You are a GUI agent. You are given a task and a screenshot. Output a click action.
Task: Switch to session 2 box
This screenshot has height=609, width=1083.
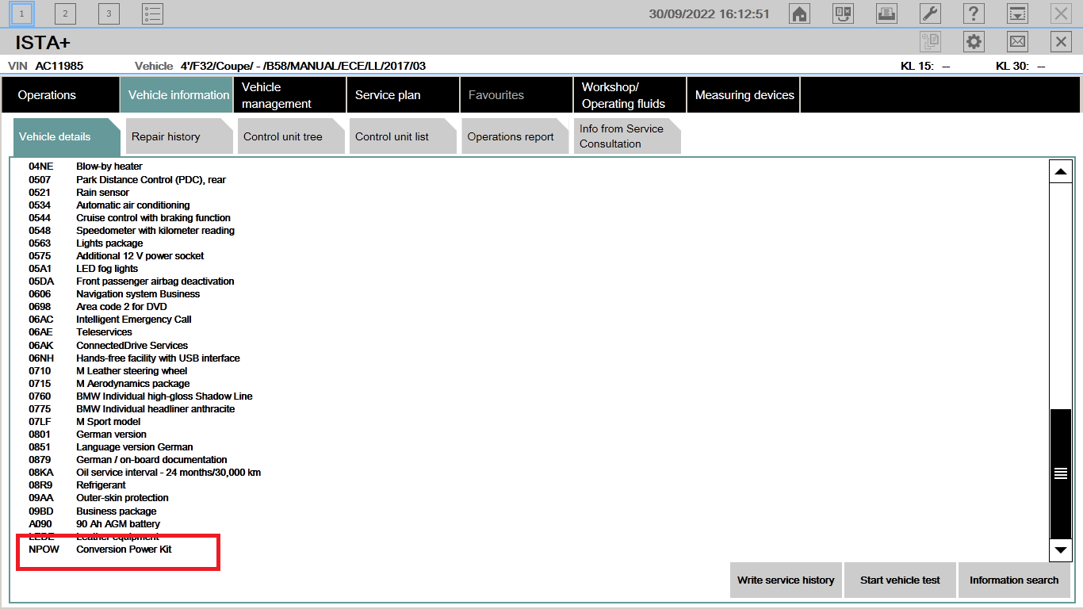click(x=65, y=13)
